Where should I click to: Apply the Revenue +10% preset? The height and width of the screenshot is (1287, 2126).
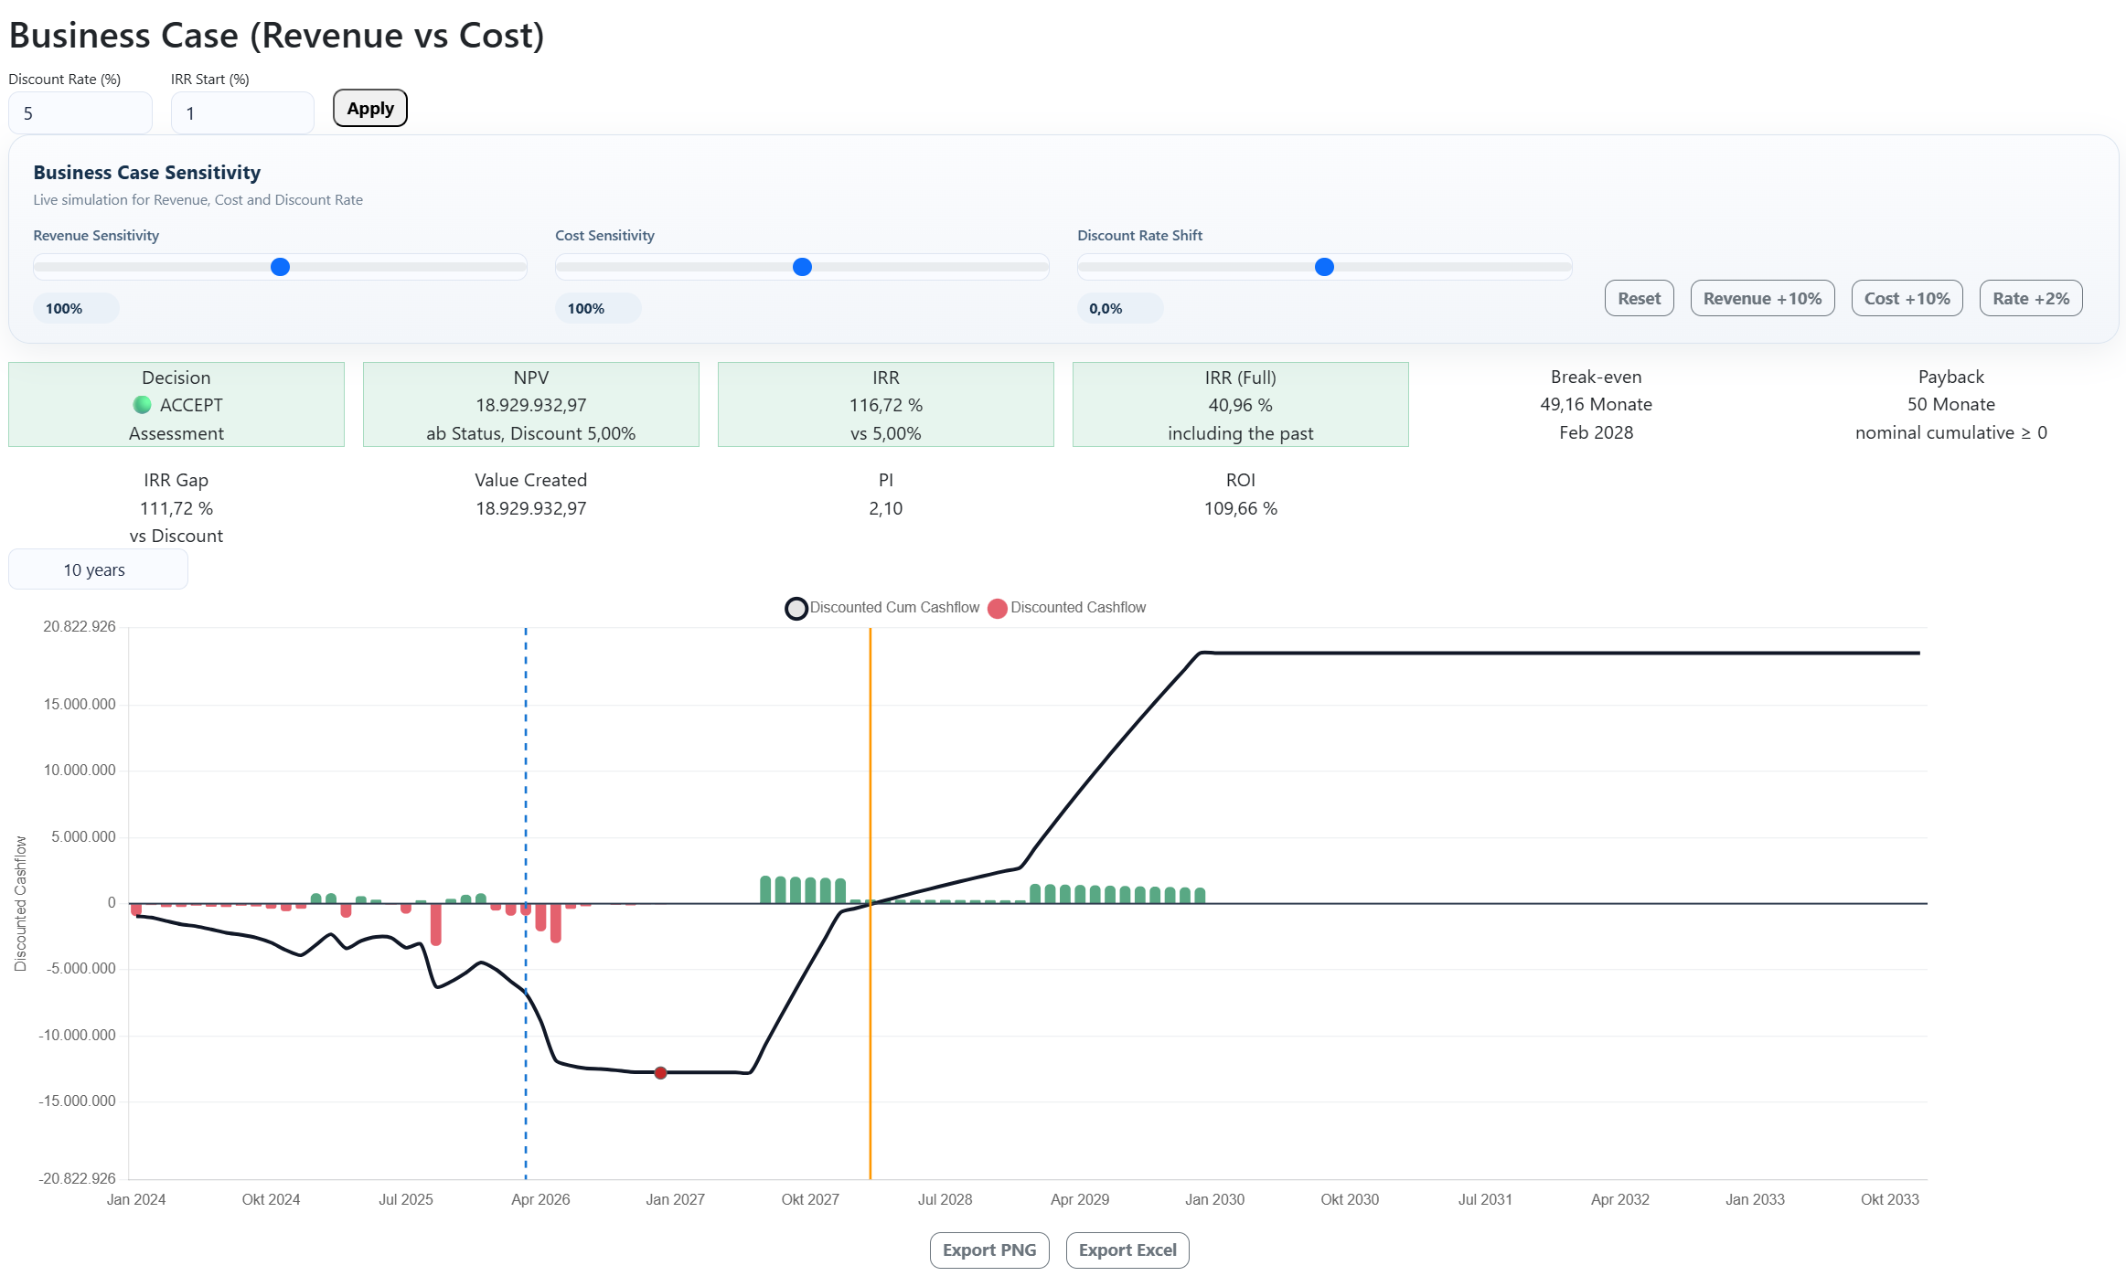click(x=1761, y=298)
